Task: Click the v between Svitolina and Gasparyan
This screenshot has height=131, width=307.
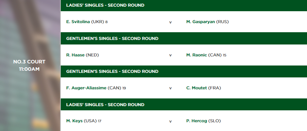Action: pos(170,22)
